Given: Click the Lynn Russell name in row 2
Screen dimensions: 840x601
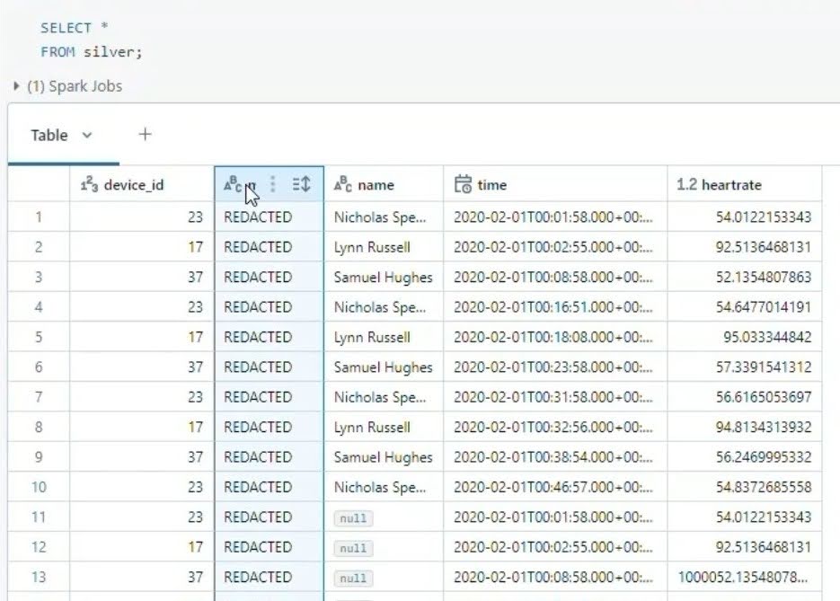Looking at the screenshot, I should [372, 247].
